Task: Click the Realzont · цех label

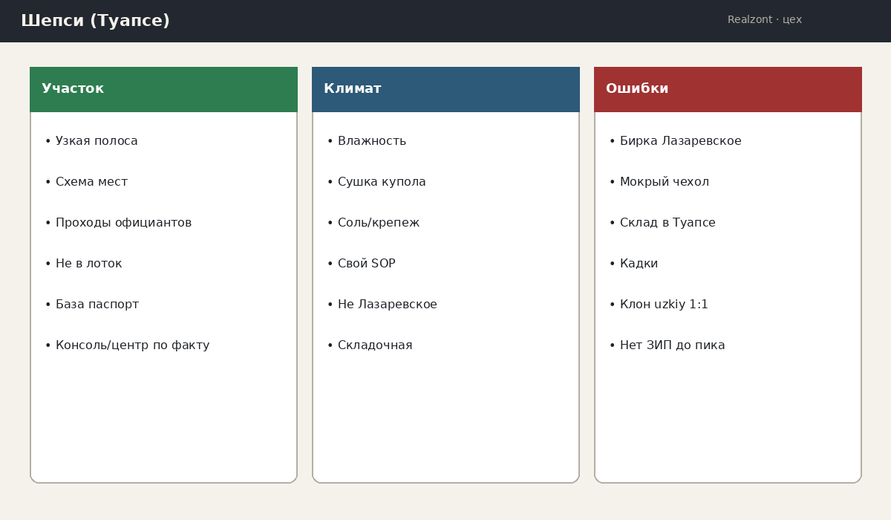Action: point(765,20)
